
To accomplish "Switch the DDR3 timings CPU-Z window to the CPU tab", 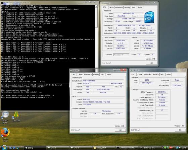I will point(133,74).
